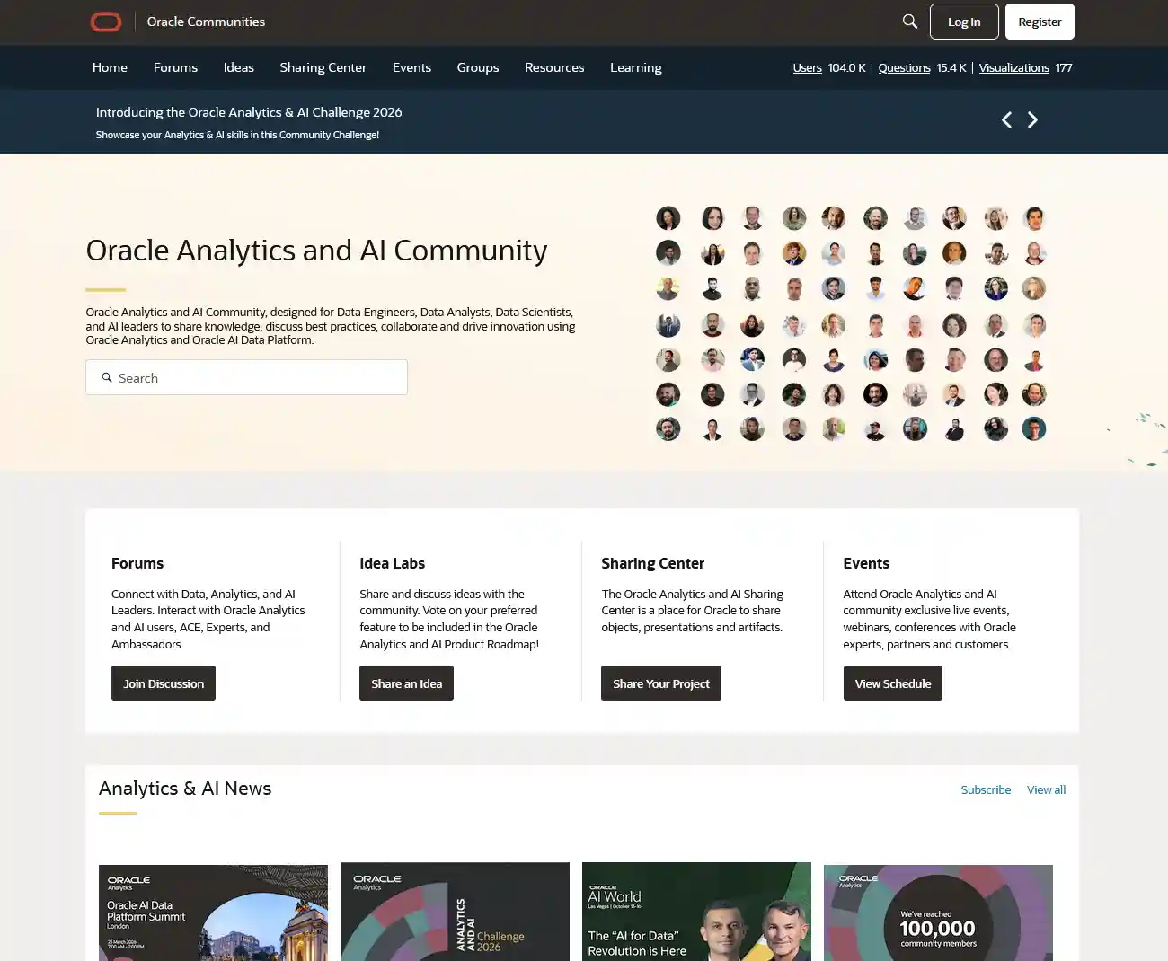Image resolution: width=1168 pixels, height=961 pixels.
Task: Open the Oracle Analytics & AI Challenge 2026 announcement
Action: [249, 112]
